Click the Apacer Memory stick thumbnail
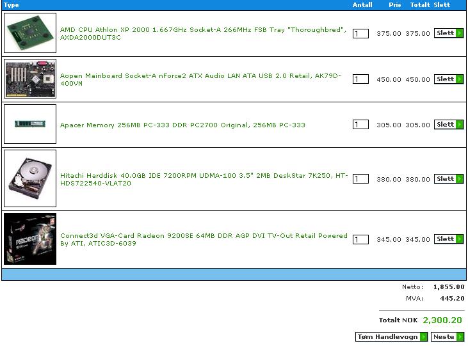 click(x=30, y=124)
